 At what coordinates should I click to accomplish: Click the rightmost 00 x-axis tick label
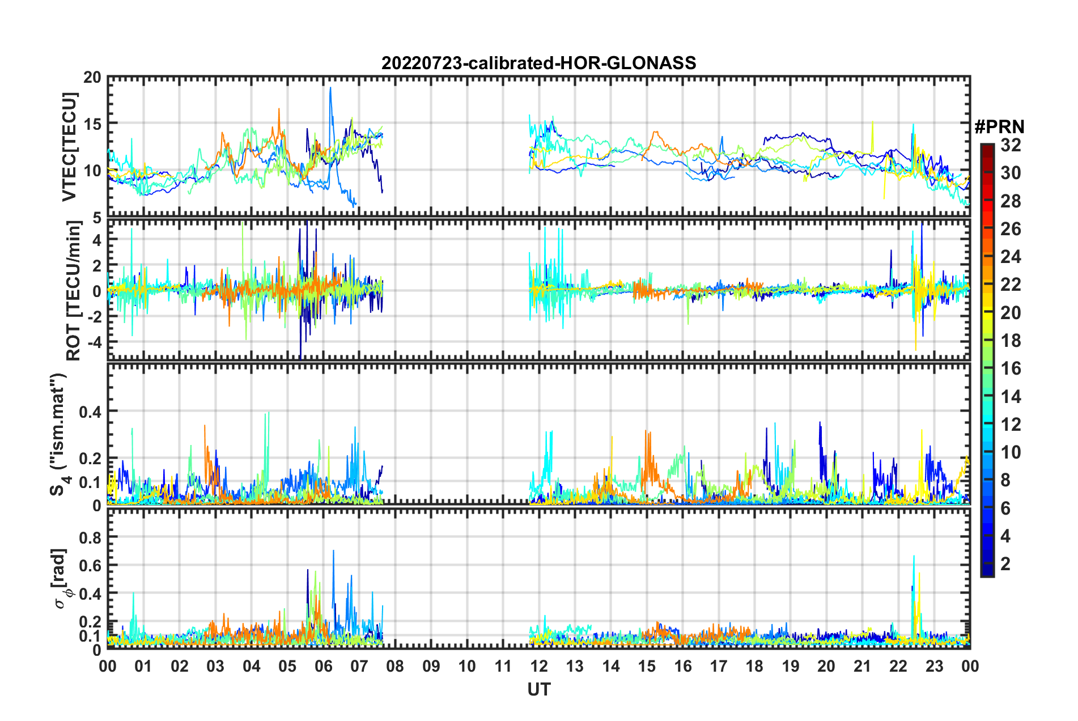[970, 666]
